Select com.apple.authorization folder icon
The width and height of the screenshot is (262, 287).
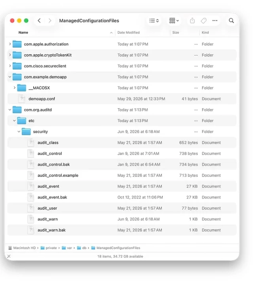[17, 44]
